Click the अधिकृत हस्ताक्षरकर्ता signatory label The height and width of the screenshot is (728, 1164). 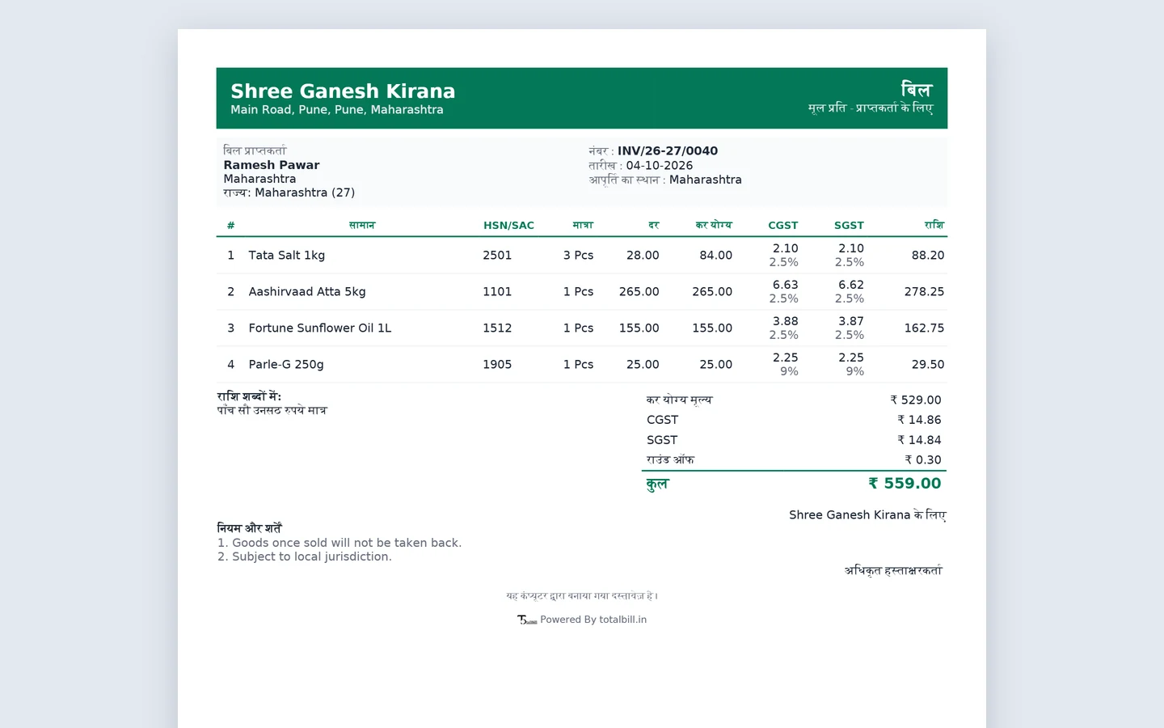(893, 570)
